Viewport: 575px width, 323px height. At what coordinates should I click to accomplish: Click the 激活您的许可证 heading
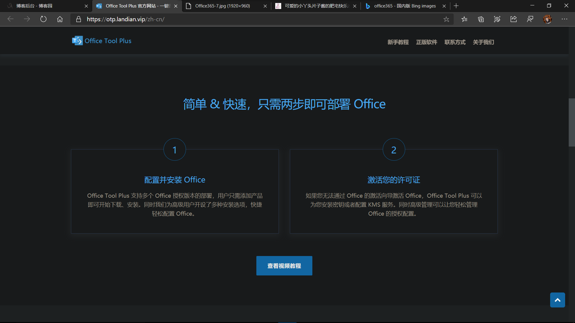394,180
